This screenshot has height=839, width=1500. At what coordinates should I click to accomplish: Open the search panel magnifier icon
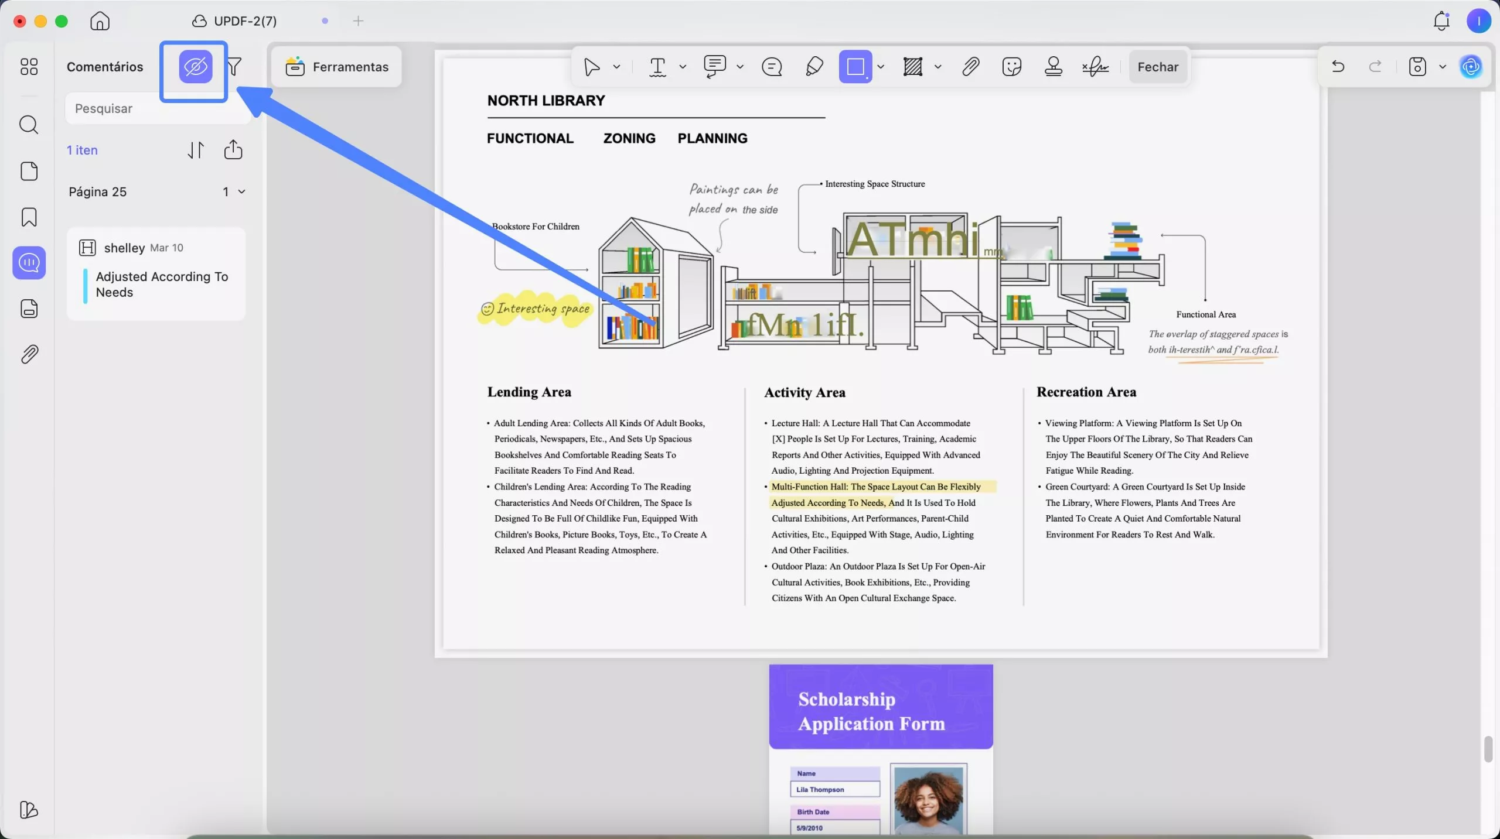[x=29, y=124]
